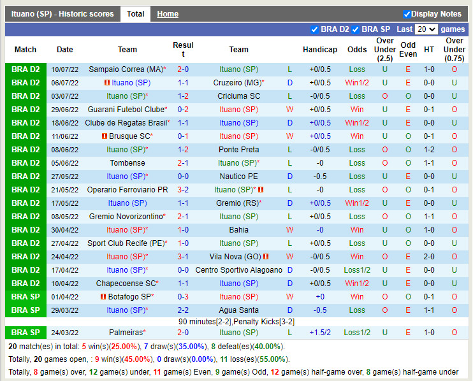Click the Palmeiras team link
This screenshot has height=381, width=473.
[126, 333]
